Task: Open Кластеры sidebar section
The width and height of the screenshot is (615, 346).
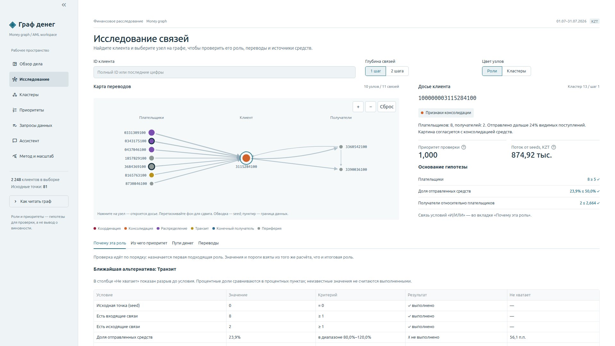Action: click(x=39, y=95)
